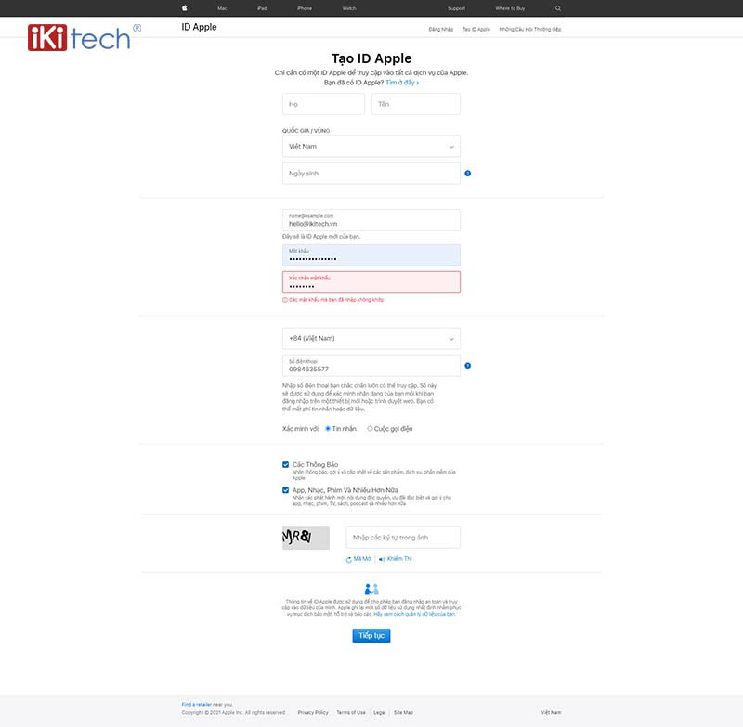Click the ID Apple header title

click(199, 27)
